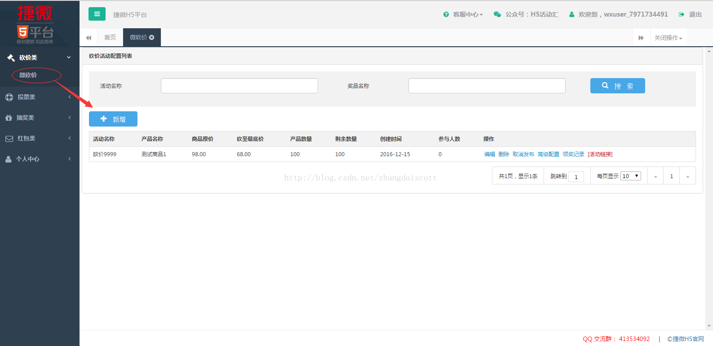This screenshot has height=346, width=713.
Task: Click the gift icon beside 抽奖类
Action: [x=9, y=118]
